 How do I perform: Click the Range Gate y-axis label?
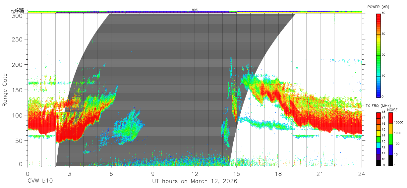[5, 90]
